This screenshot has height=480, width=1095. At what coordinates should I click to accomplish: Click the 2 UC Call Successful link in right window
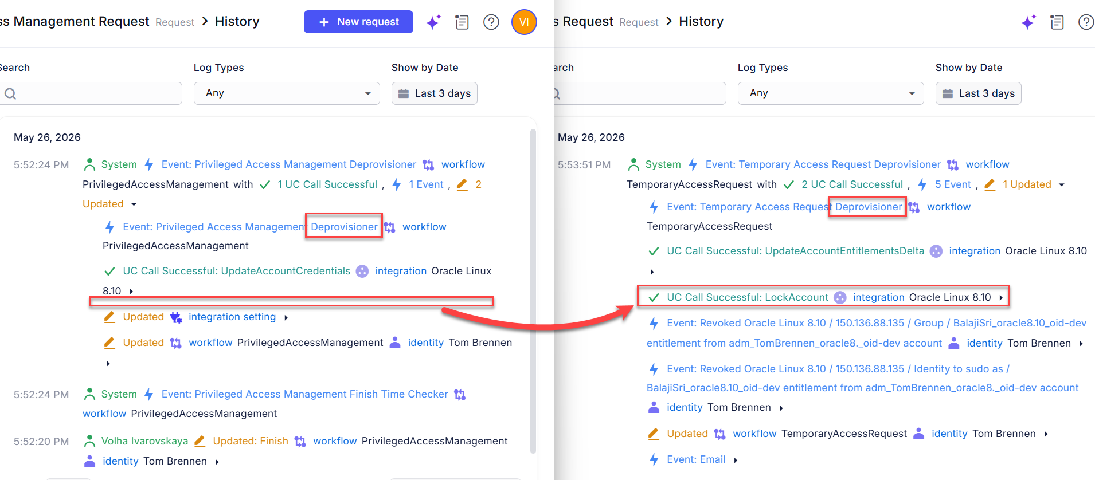(852, 184)
